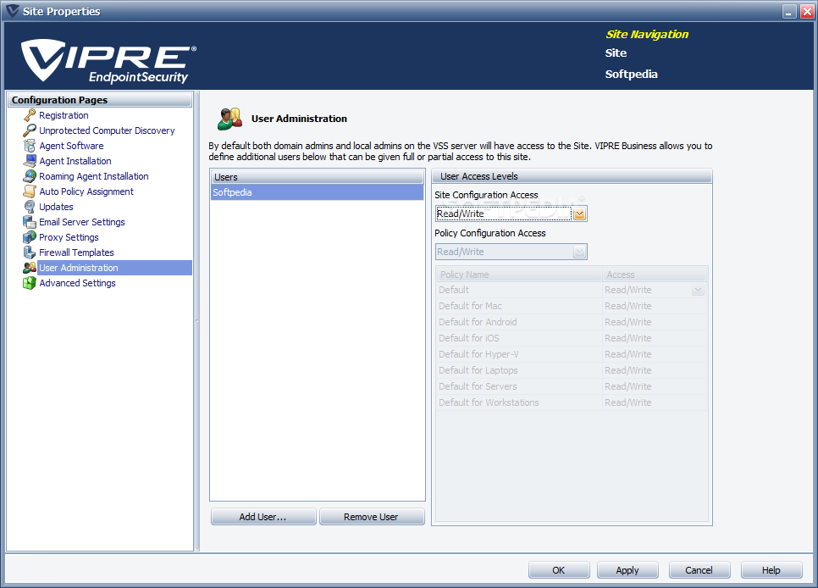Click the Advanced Settings green icon
This screenshot has width=818, height=588.
(30, 283)
